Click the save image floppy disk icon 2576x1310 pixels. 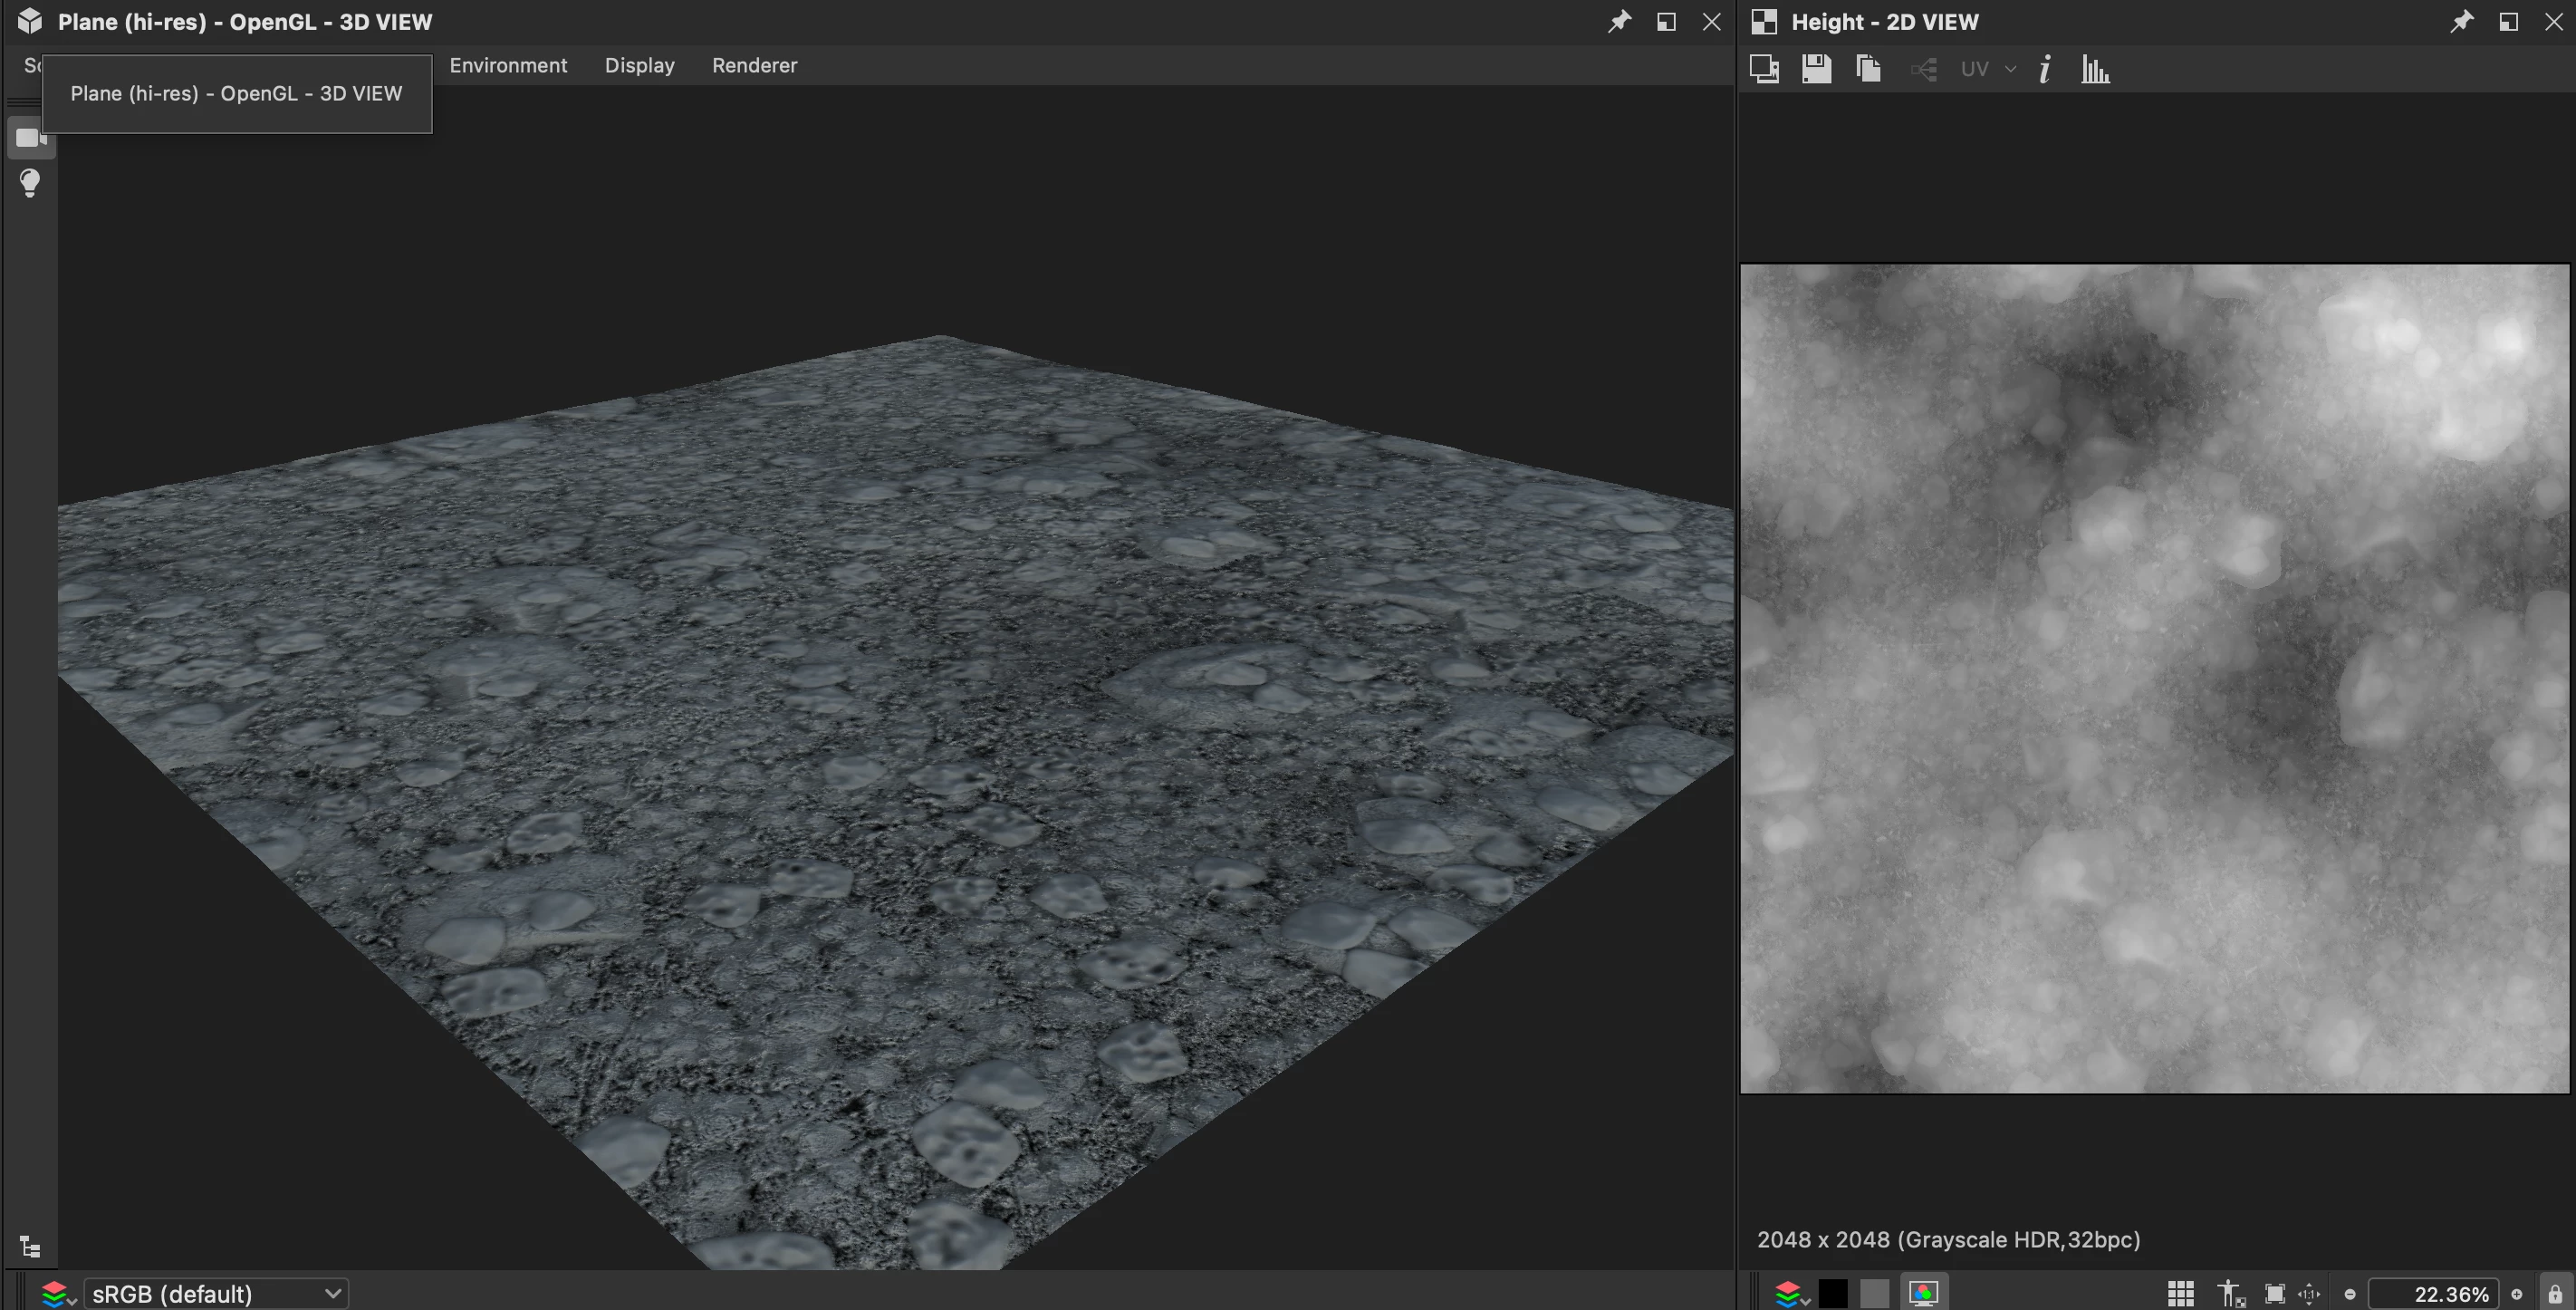coord(1816,69)
